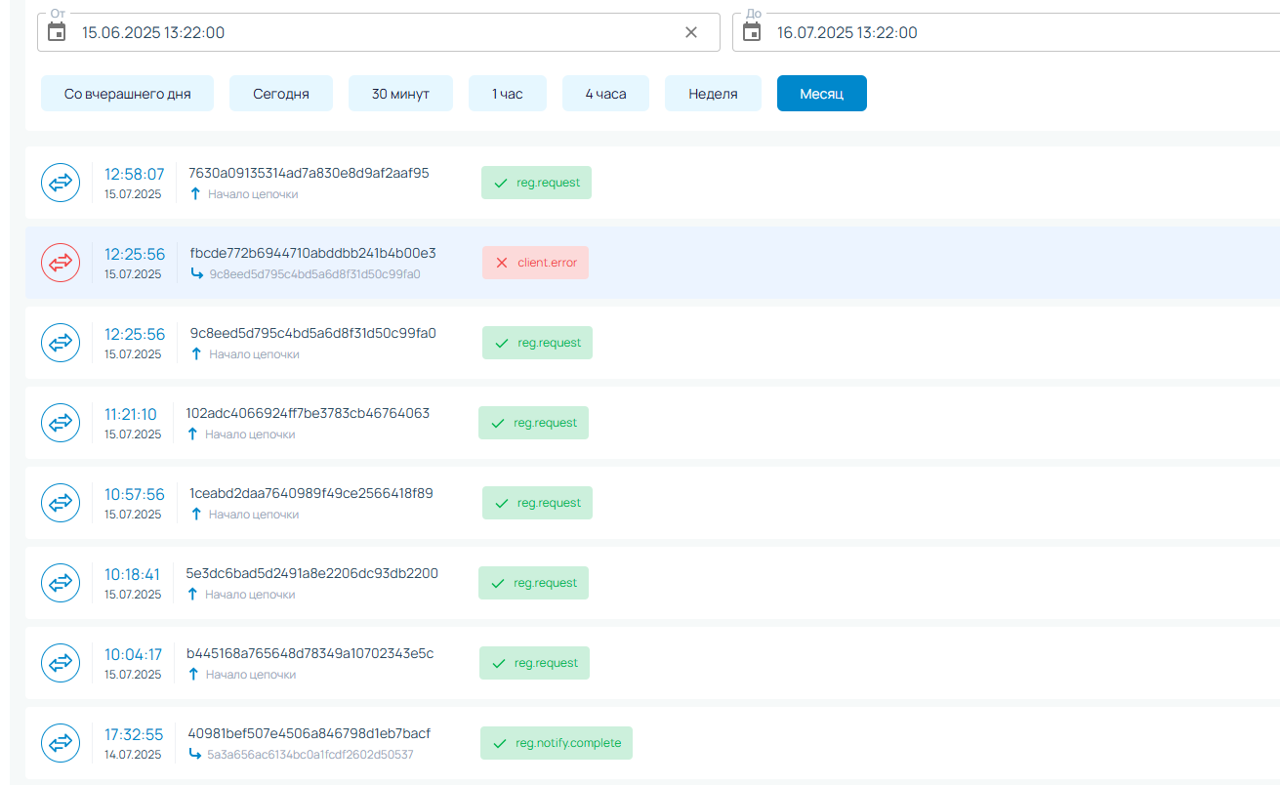Open parent link 9c8eed5d795c4bd5a6d8f31d50c99fa0 under client.error
1280x785 pixels.
(x=314, y=274)
